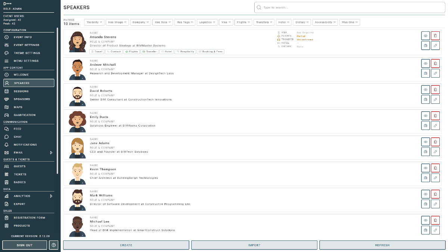Toggle visibility eye for David Roberts

point(426,90)
